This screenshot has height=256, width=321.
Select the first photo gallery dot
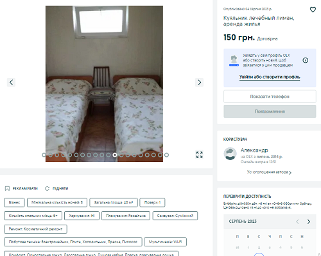coord(44,155)
